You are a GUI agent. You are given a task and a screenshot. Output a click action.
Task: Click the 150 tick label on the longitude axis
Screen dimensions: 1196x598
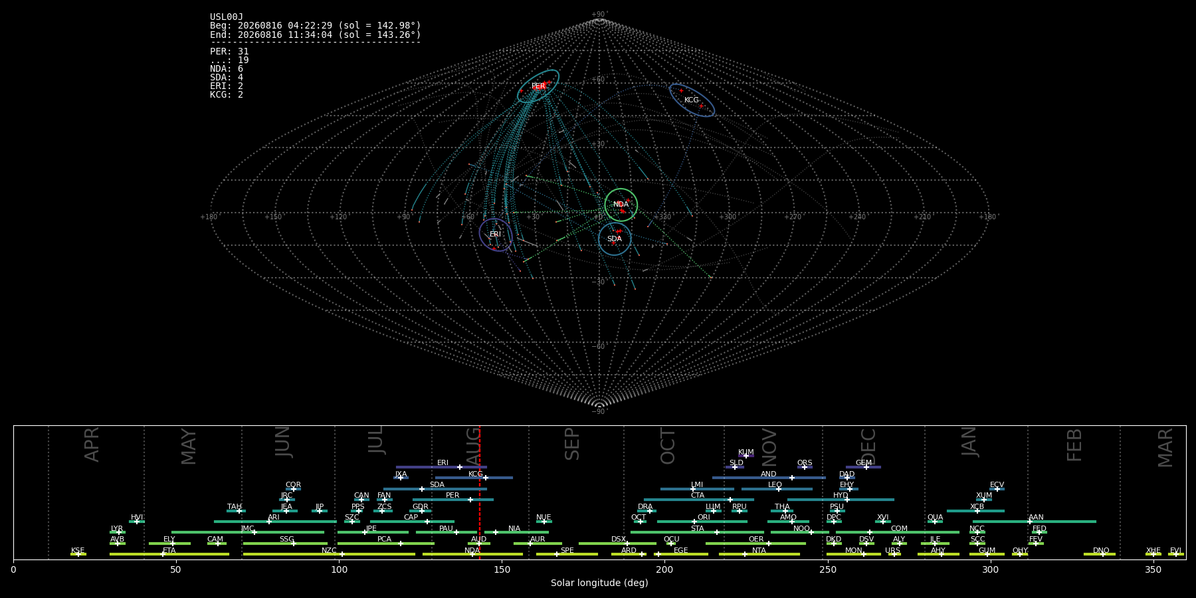click(502, 570)
